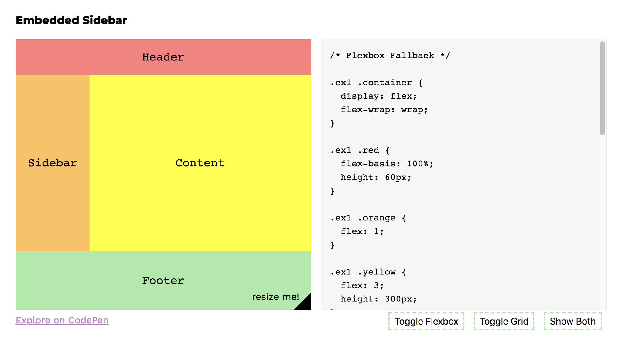This screenshot has width=622, height=344.
Task: Click the Toggle Flexbox button
Action: point(426,321)
